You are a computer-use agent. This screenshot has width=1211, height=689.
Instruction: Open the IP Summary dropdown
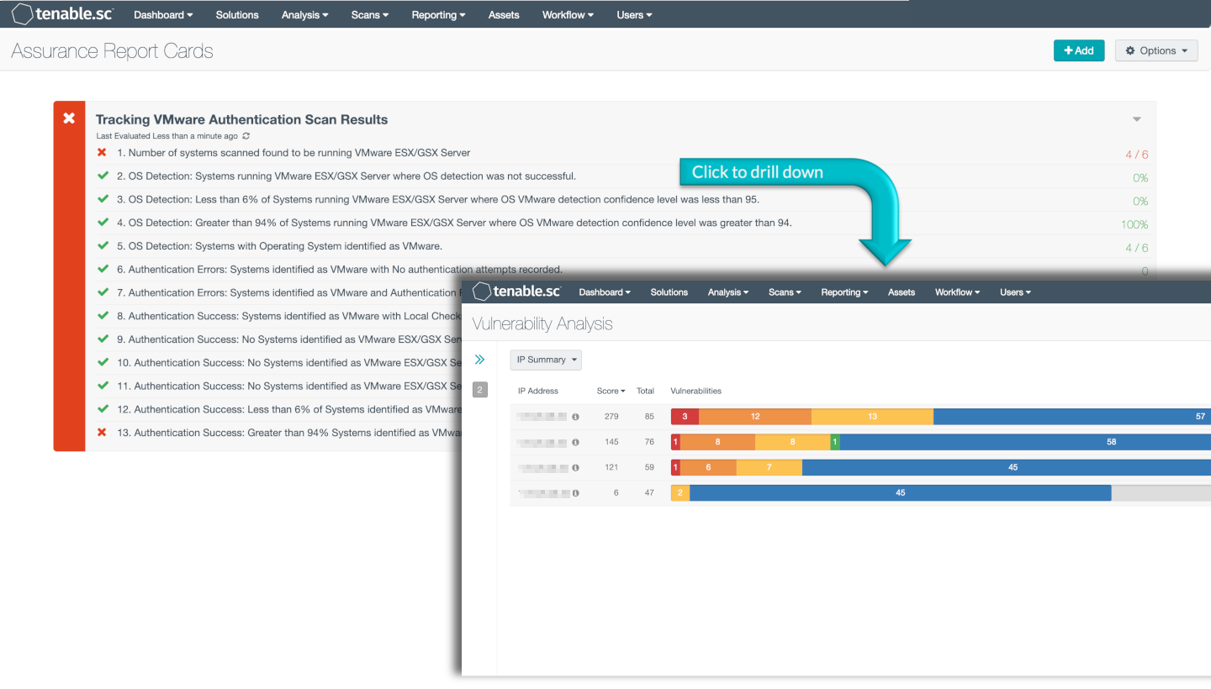pyautogui.click(x=546, y=360)
